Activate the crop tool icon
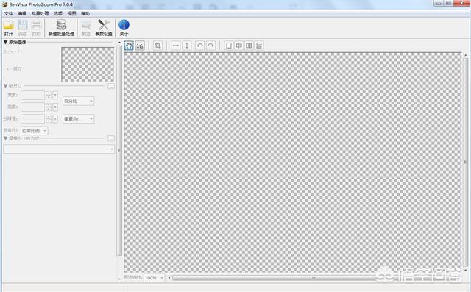 pos(157,46)
